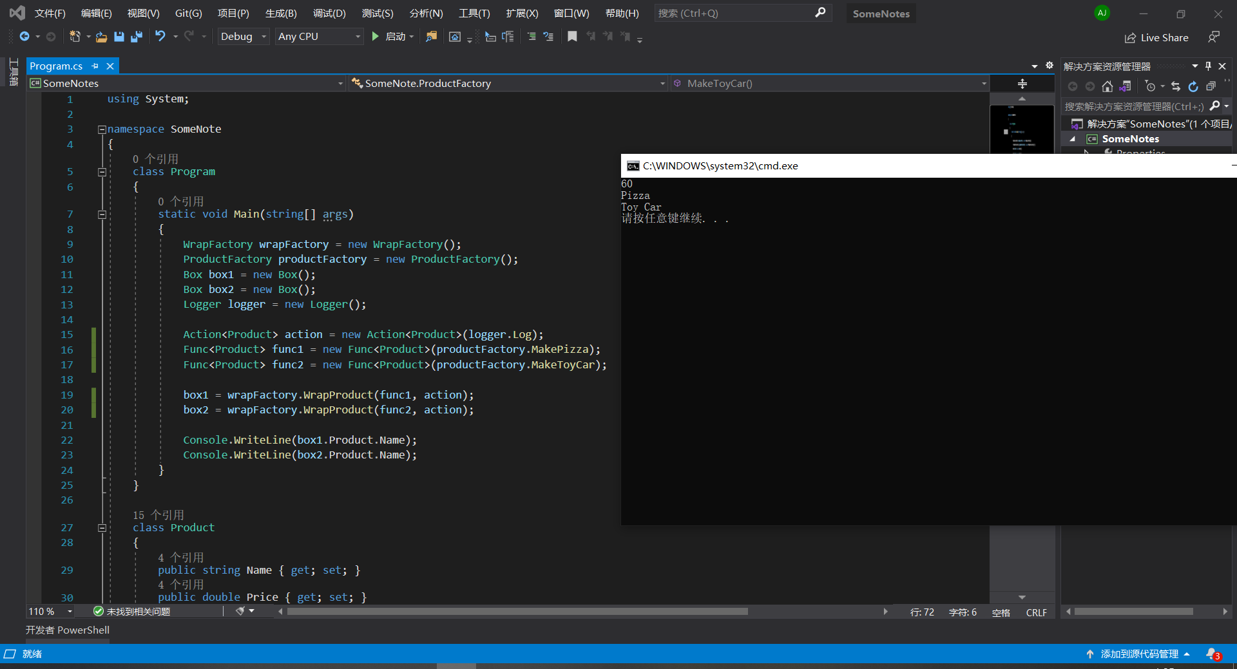
Task: Toggle a bookmark with the bookmark icon
Action: (572, 37)
